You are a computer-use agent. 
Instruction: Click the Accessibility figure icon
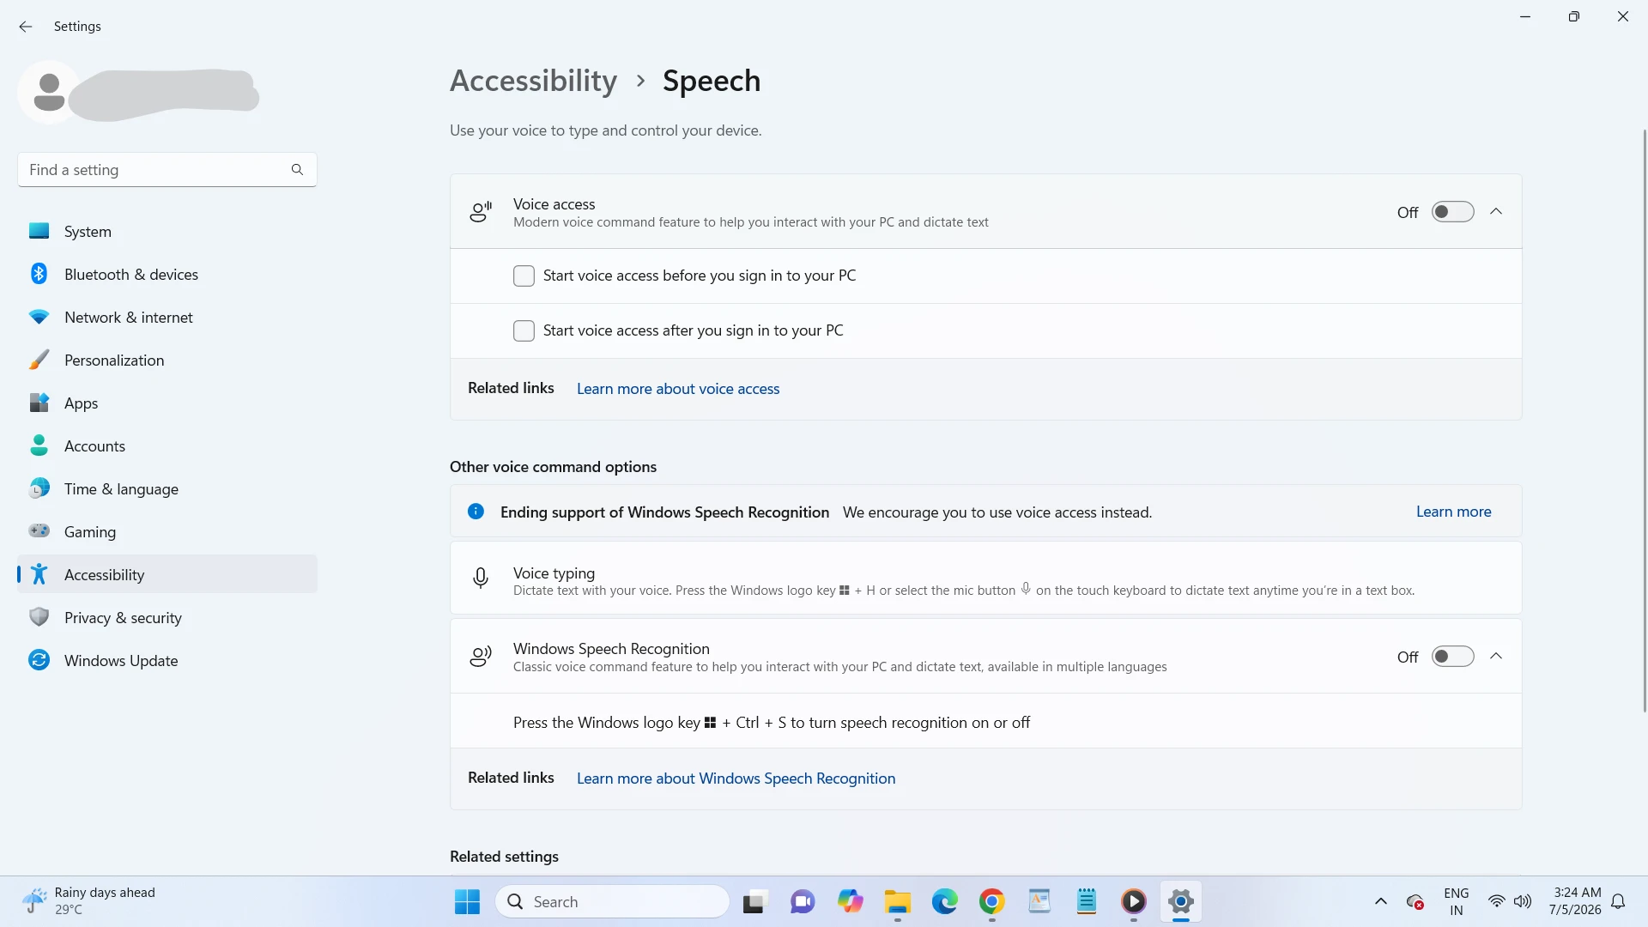coord(39,574)
